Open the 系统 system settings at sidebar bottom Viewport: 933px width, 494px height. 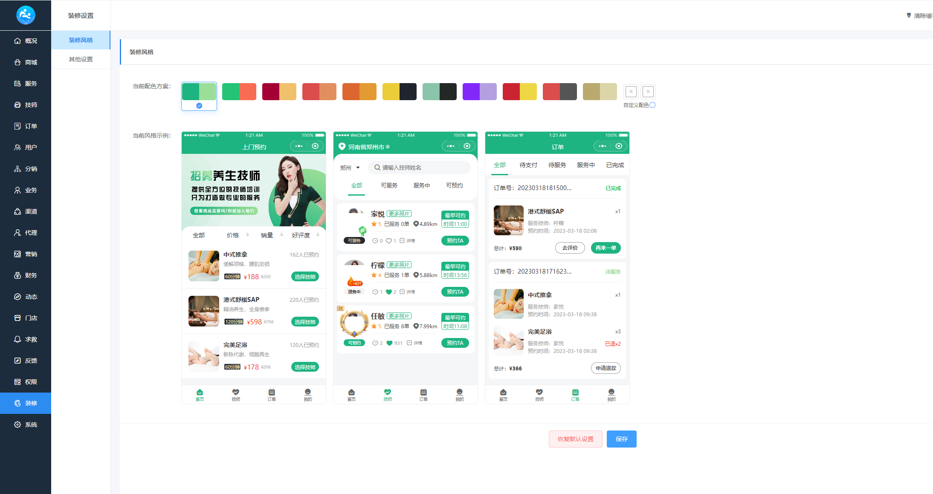click(x=26, y=424)
